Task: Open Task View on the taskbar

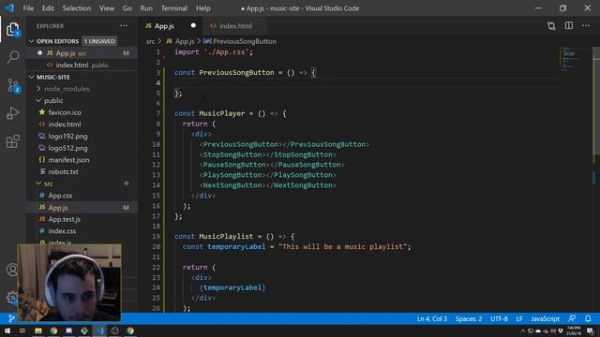Action: (x=22, y=330)
